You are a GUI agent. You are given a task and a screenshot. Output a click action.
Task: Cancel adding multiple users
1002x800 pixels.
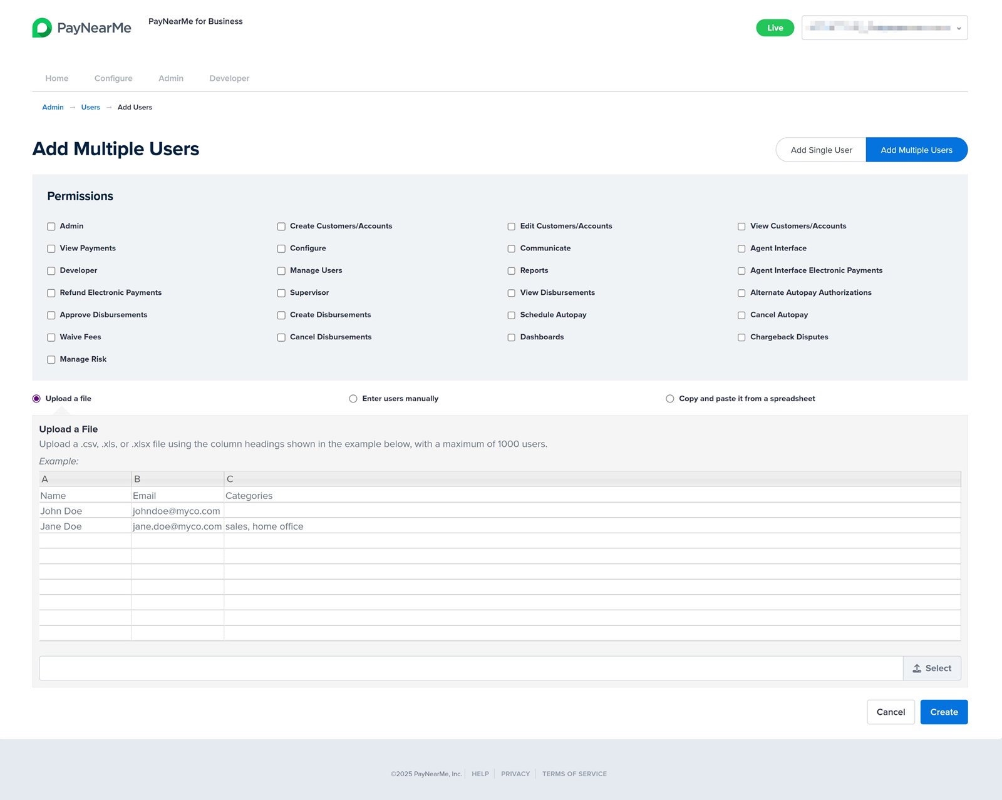(x=891, y=712)
